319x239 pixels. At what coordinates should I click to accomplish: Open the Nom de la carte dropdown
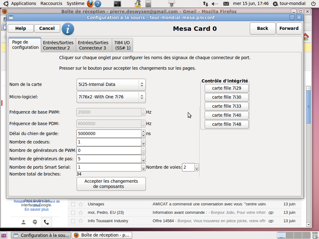pos(111,85)
